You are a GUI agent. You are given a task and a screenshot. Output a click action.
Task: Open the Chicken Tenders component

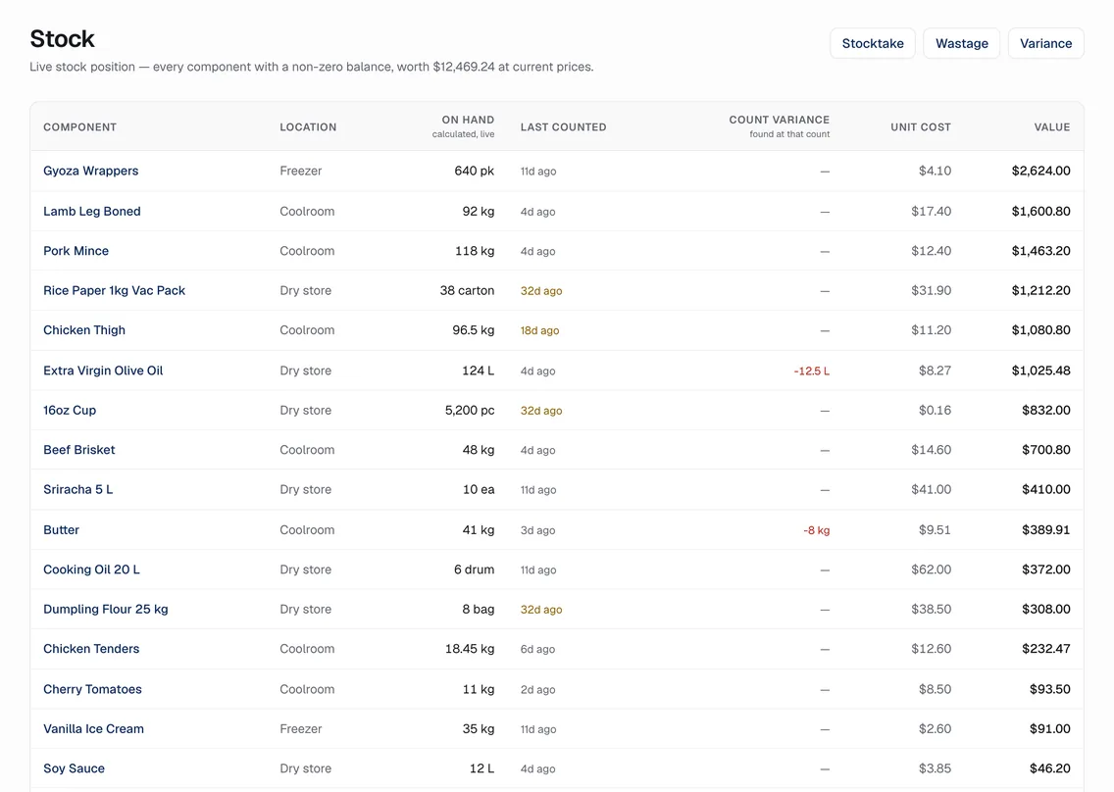pos(91,649)
